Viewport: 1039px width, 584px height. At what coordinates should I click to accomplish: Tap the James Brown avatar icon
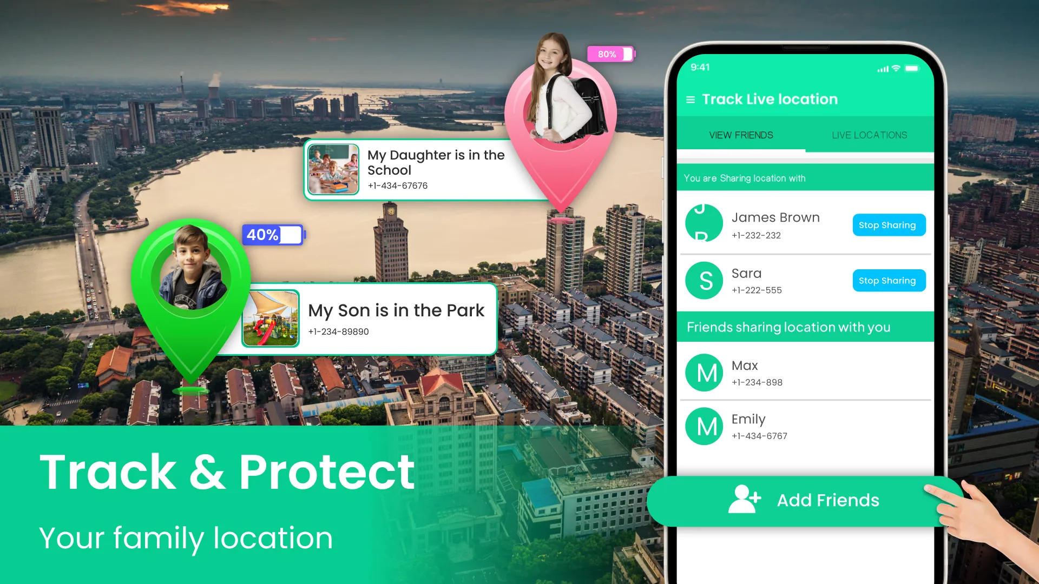(x=705, y=224)
